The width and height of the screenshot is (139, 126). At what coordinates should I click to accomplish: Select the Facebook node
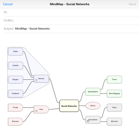(x=15, y=94)
